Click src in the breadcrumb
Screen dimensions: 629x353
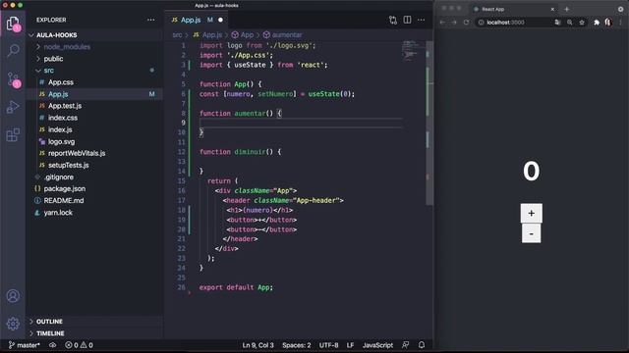tap(177, 35)
